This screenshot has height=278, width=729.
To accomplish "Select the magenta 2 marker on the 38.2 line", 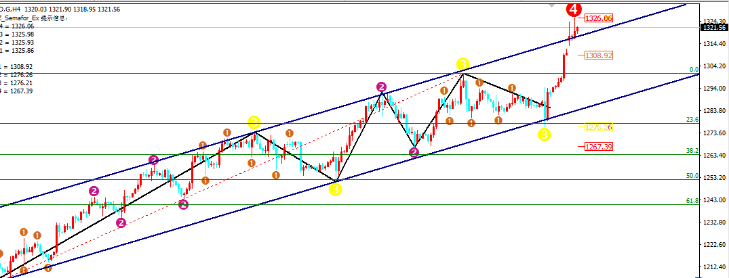I will coord(414,152).
